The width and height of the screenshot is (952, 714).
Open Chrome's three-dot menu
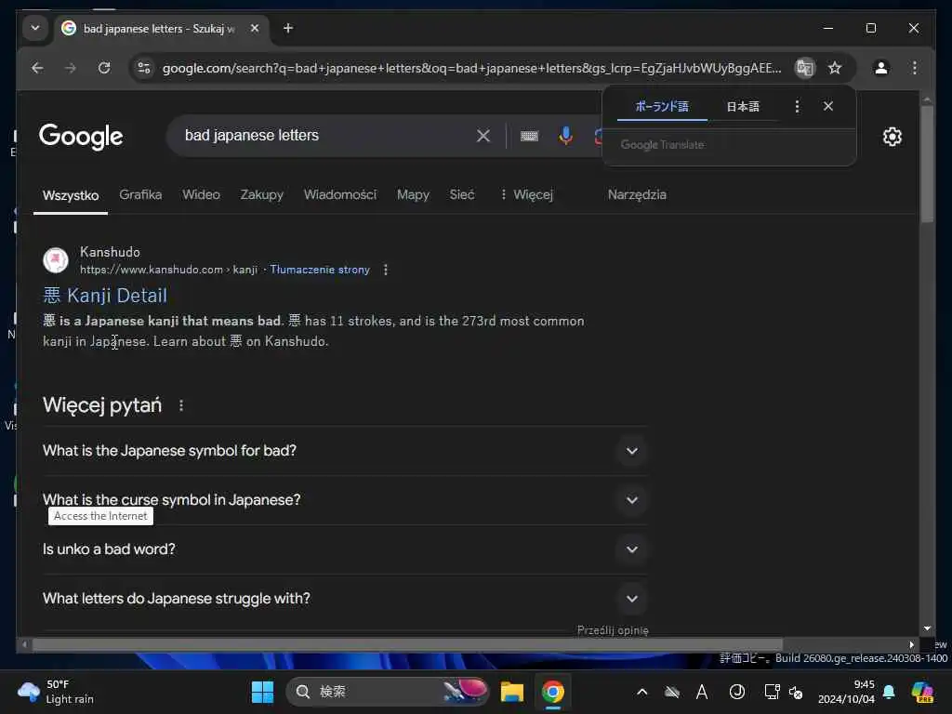[915, 68]
